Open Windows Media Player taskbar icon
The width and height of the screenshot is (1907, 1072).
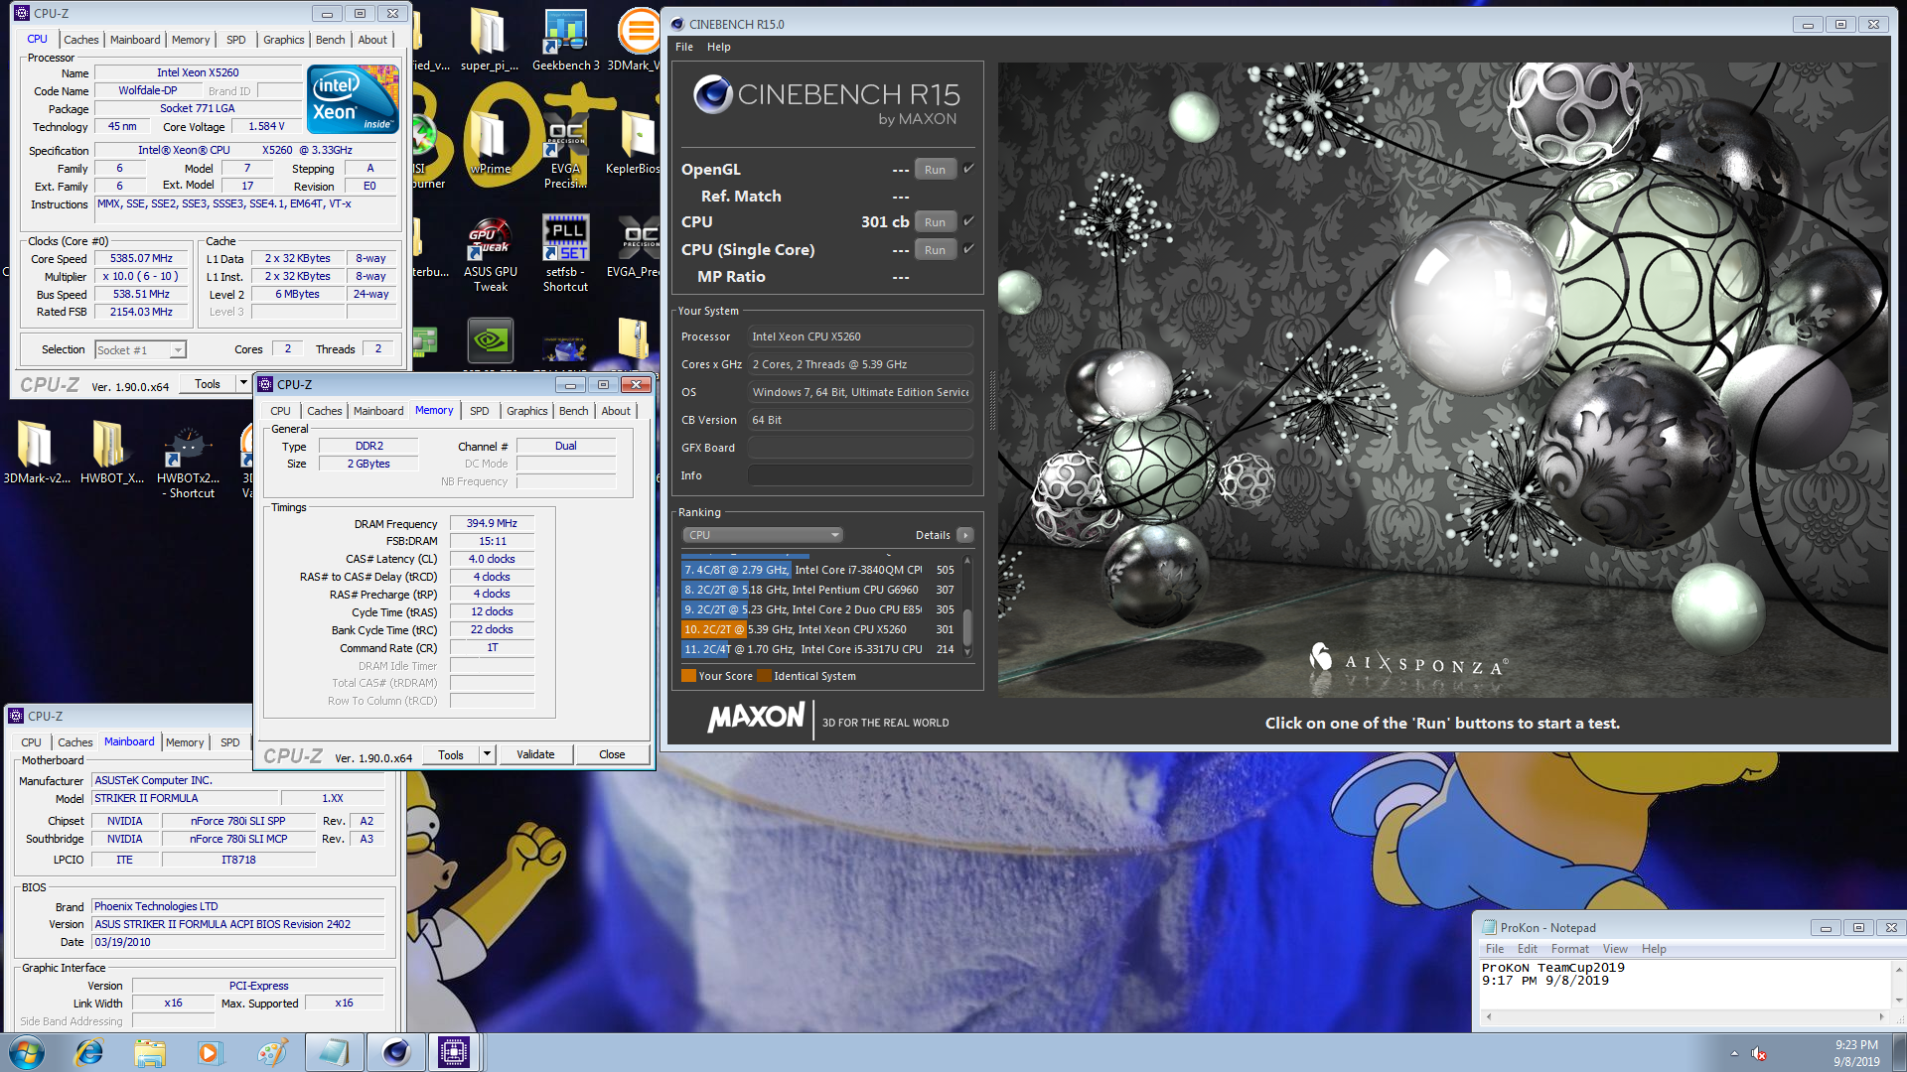[x=210, y=1052]
